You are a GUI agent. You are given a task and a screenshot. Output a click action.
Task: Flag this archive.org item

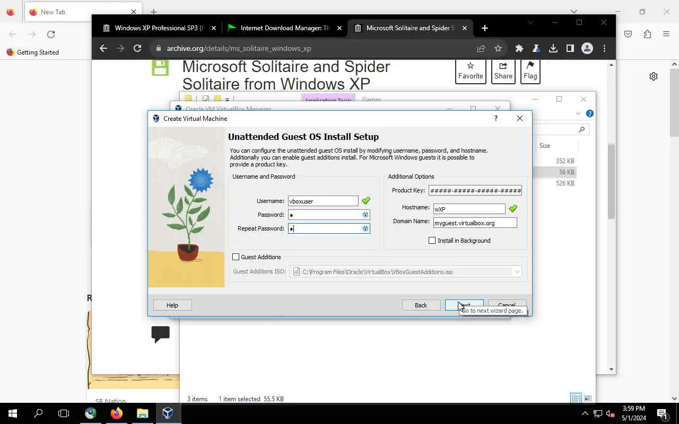[x=530, y=71]
